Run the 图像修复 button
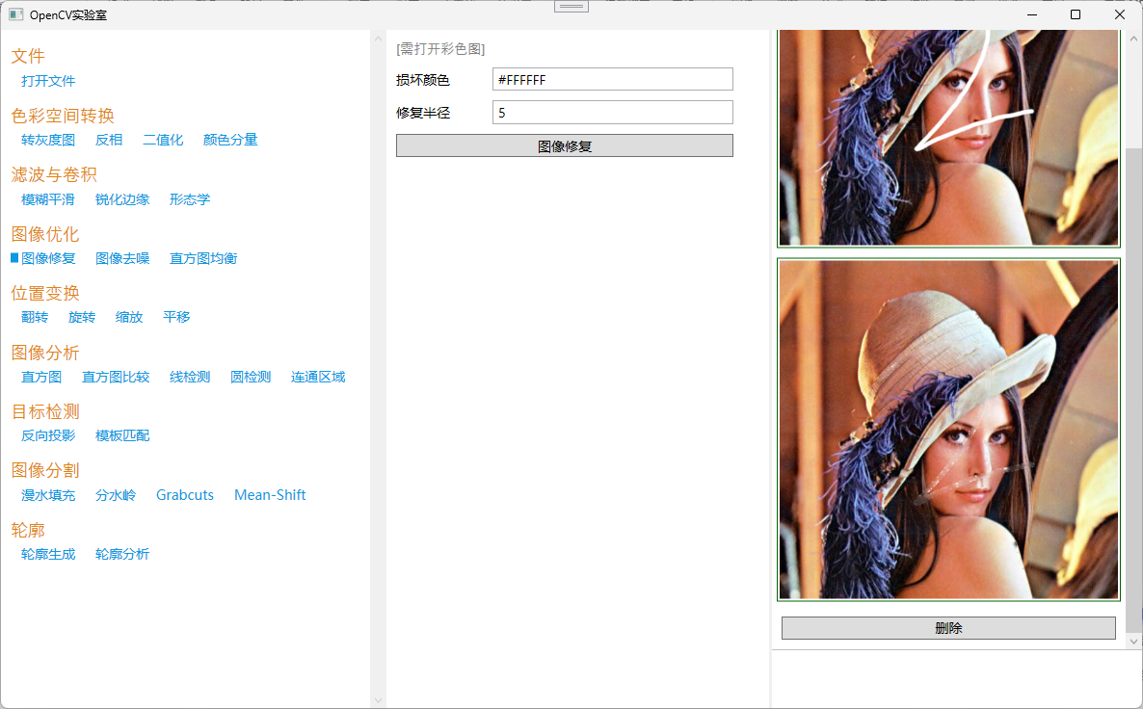This screenshot has width=1143, height=709. pyautogui.click(x=564, y=145)
